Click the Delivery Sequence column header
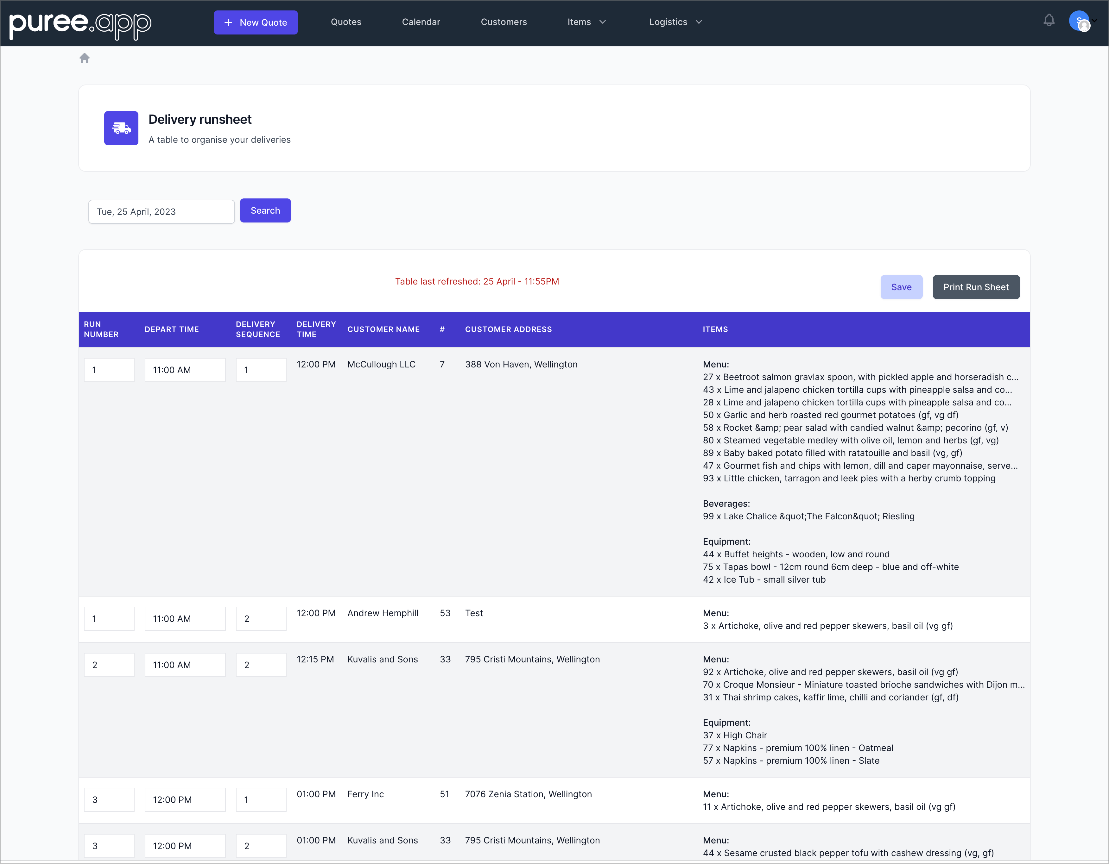This screenshot has height=864, width=1109. coord(258,329)
